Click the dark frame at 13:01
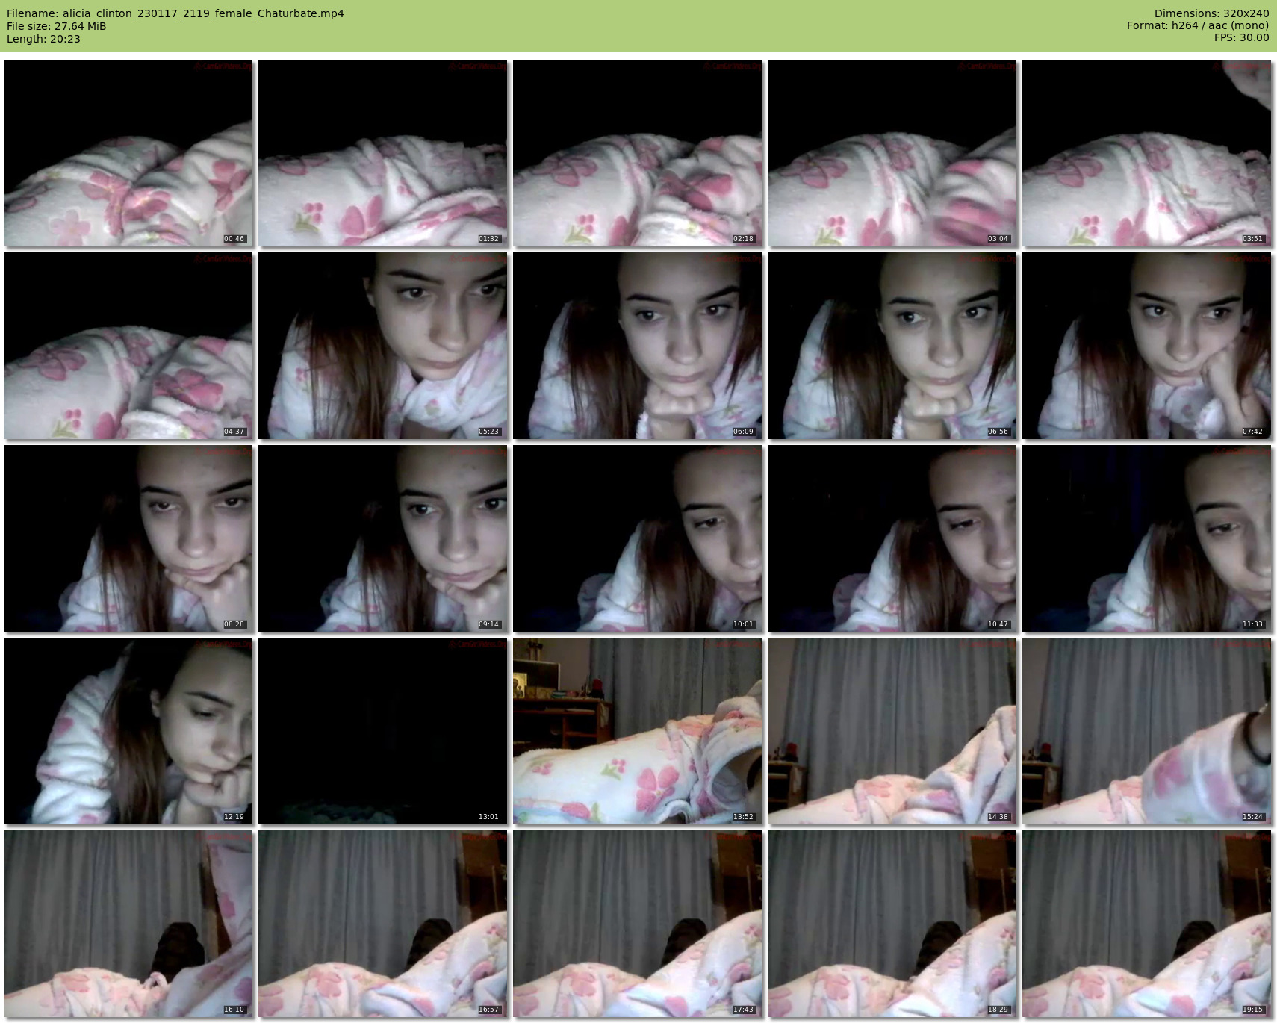The image size is (1277, 1023). coord(382,731)
